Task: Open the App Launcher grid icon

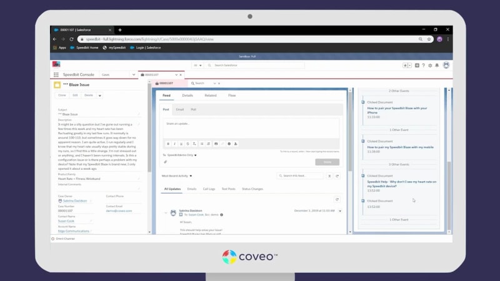Action: point(56,74)
